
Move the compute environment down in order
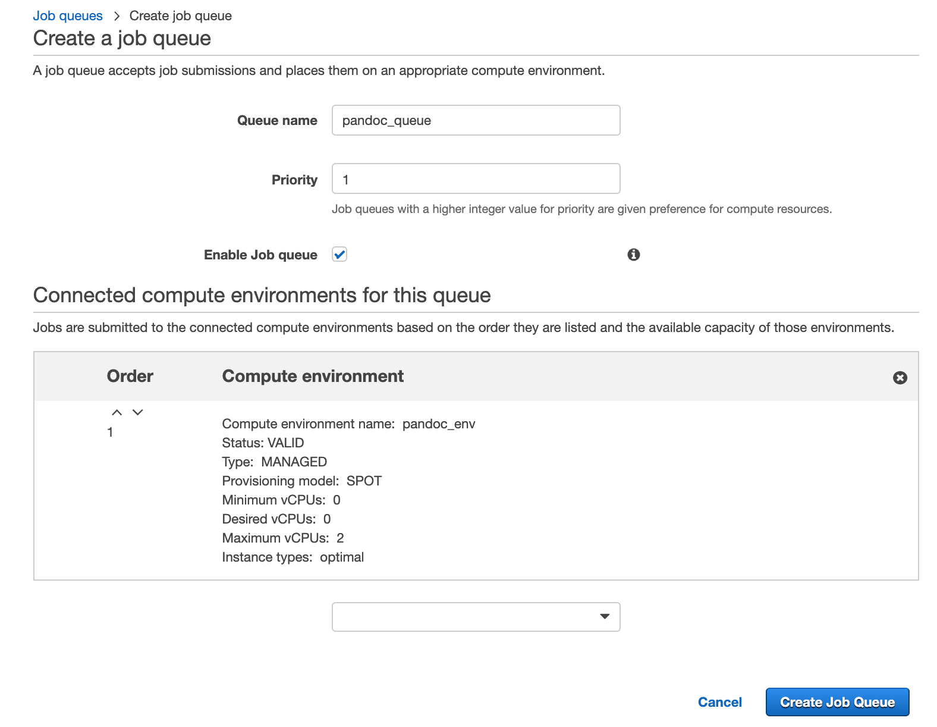[138, 412]
